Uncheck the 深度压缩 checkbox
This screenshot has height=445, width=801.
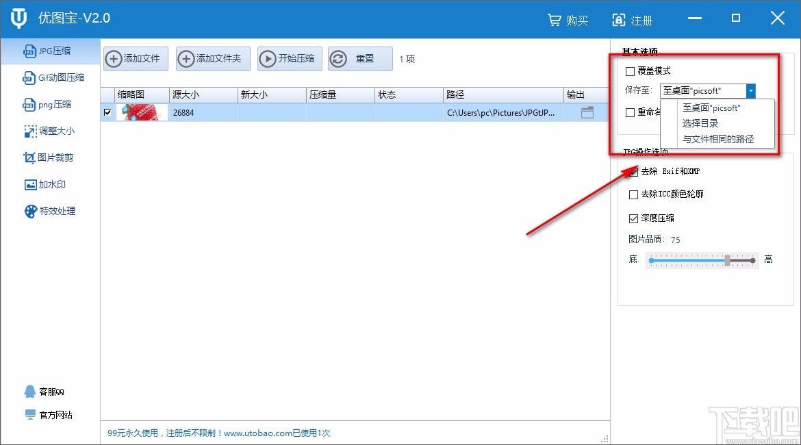tap(633, 218)
